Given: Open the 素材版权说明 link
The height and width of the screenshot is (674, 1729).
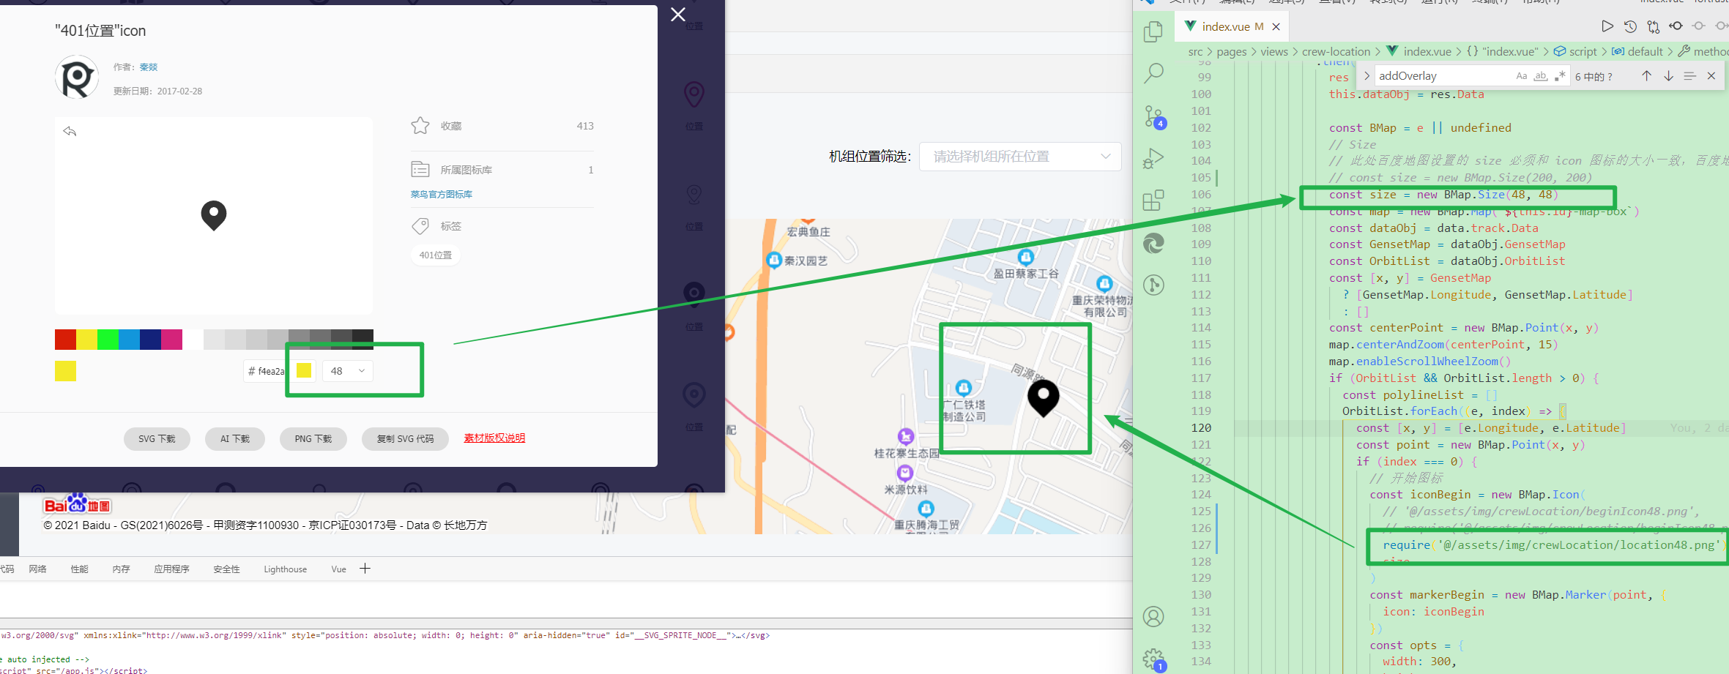Looking at the screenshot, I should 494,438.
